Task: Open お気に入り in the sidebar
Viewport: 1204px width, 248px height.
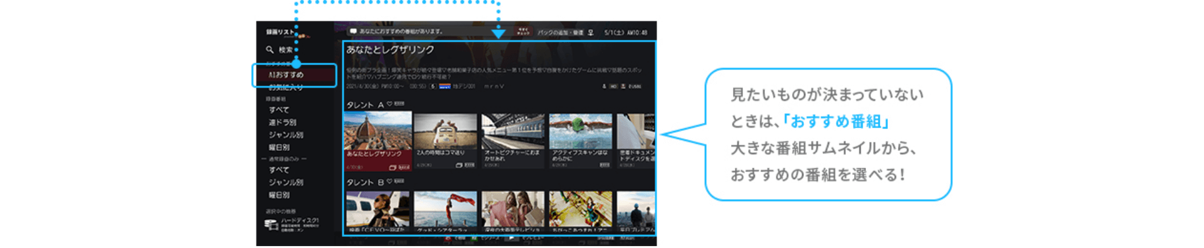Action: [x=285, y=88]
